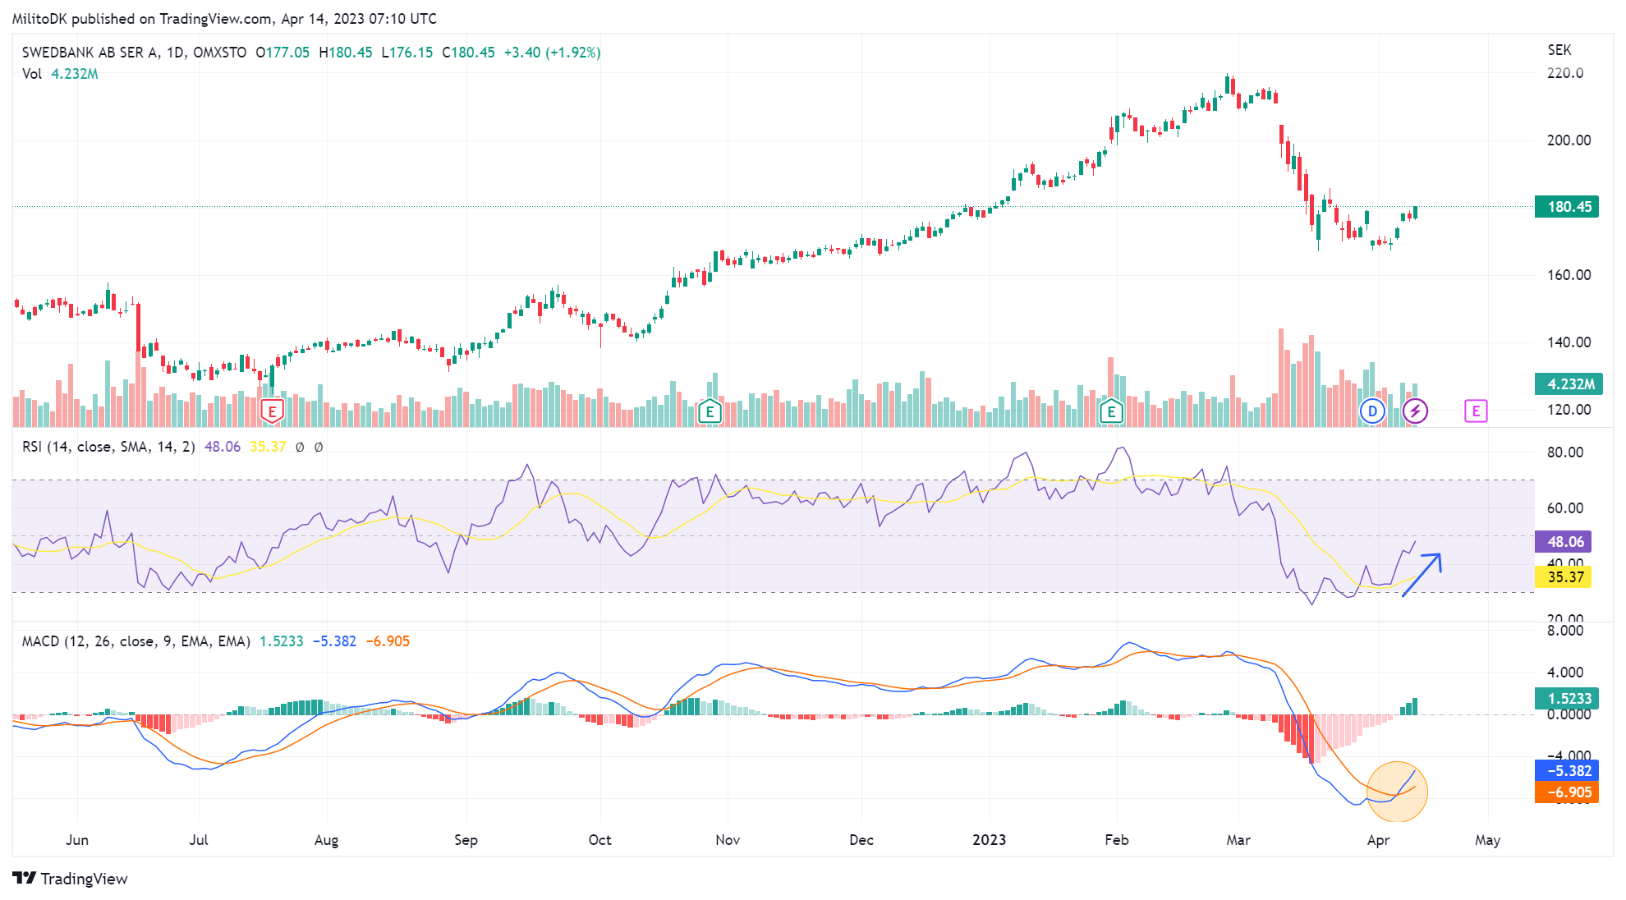Image resolution: width=1626 pixels, height=900 pixels.
Task: Click the May label on time axis
Action: [x=1487, y=840]
